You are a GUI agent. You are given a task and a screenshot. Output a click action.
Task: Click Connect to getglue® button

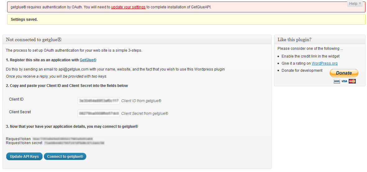click(x=65, y=157)
